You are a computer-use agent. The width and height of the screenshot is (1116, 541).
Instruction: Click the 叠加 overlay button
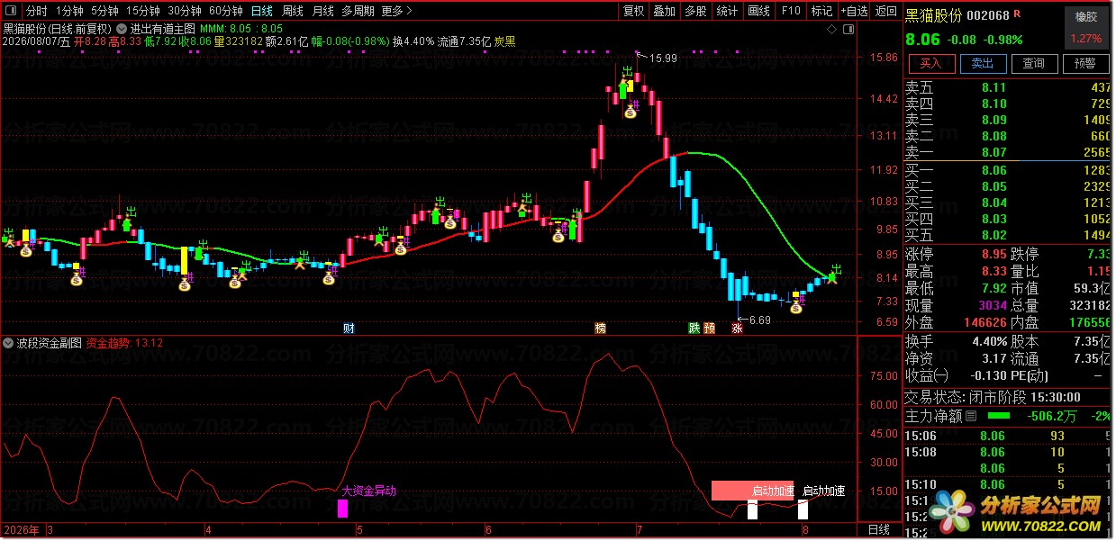click(665, 11)
